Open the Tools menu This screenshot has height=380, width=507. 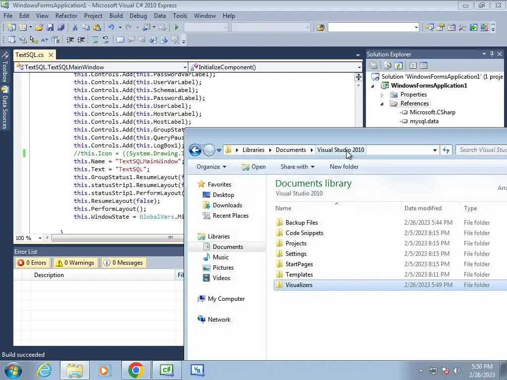(180, 15)
